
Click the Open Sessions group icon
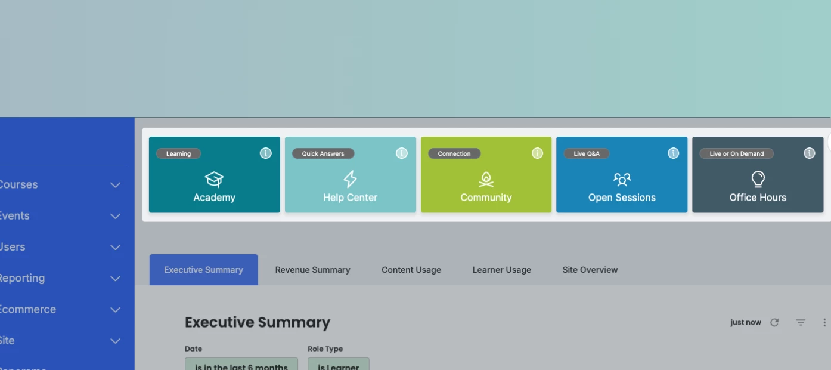tap(622, 178)
